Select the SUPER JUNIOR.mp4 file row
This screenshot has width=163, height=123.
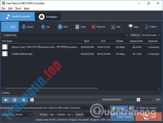pos(81,54)
